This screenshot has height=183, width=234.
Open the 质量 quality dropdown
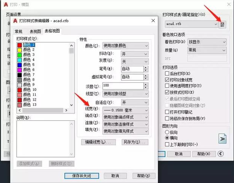pos(207,50)
